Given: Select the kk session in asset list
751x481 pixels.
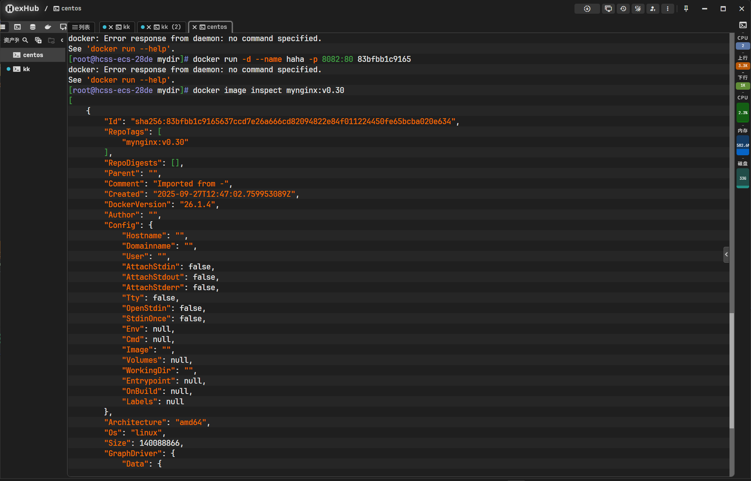Looking at the screenshot, I should [26, 69].
